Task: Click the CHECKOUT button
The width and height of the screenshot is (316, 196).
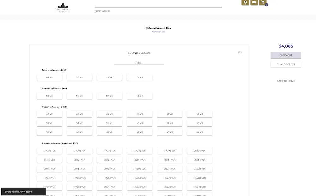Action: pyautogui.click(x=286, y=55)
